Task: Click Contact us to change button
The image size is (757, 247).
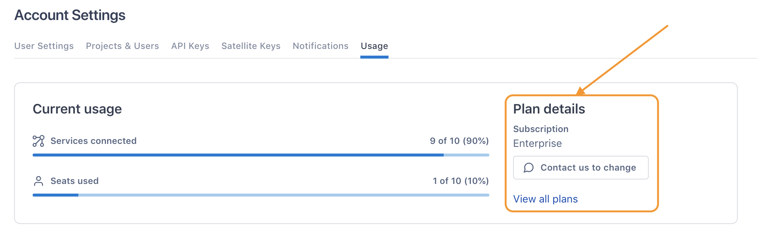Action: pyautogui.click(x=581, y=168)
